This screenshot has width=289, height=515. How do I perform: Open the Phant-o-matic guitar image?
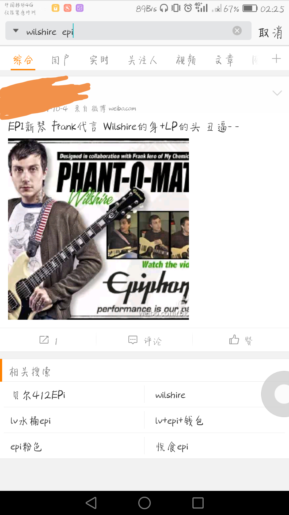pyautogui.click(x=98, y=229)
